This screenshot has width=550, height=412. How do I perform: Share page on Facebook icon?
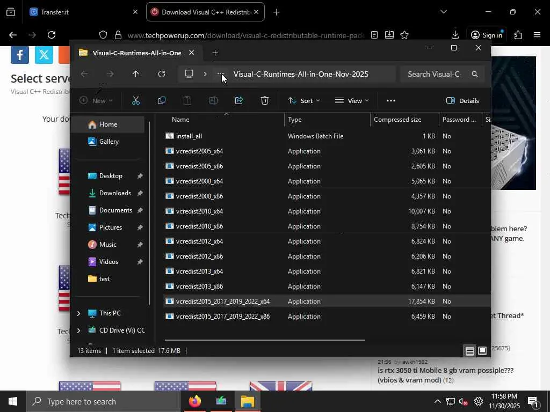pyautogui.click(x=20, y=55)
